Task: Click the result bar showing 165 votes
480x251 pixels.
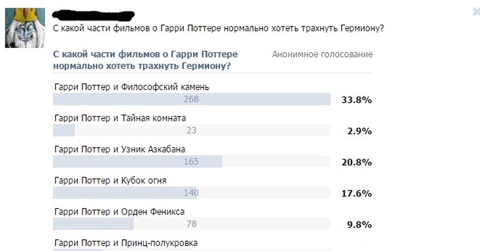Action: [x=191, y=161]
